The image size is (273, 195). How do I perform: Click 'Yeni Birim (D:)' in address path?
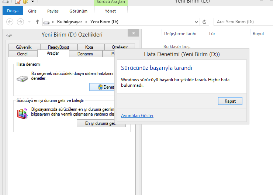click(104, 22)
